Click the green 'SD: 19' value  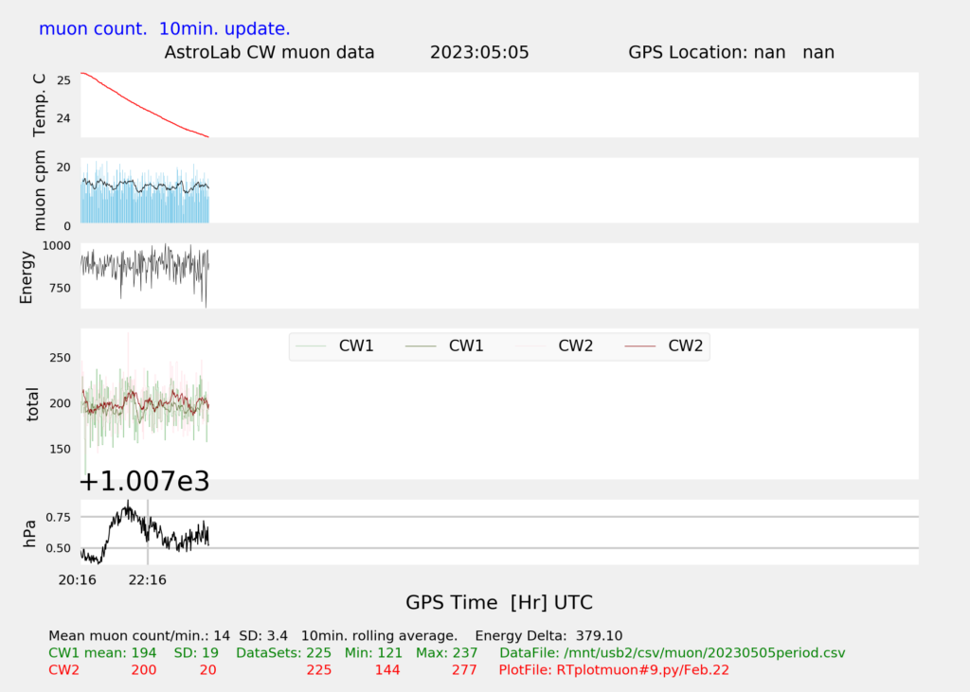196,653
